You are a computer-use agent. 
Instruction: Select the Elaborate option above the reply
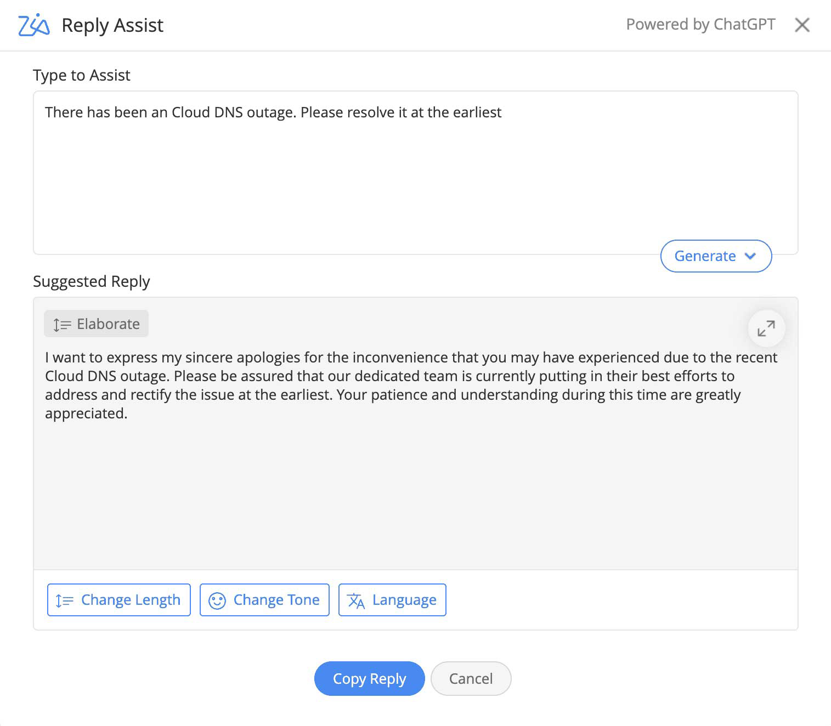[x=96, y=324]
